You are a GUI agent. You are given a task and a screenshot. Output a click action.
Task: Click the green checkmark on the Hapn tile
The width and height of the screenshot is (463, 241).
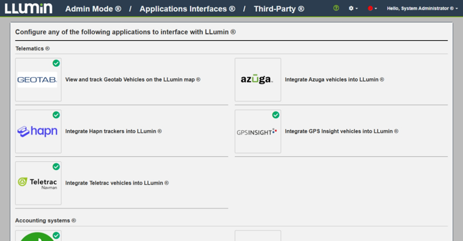coord(56,115)
